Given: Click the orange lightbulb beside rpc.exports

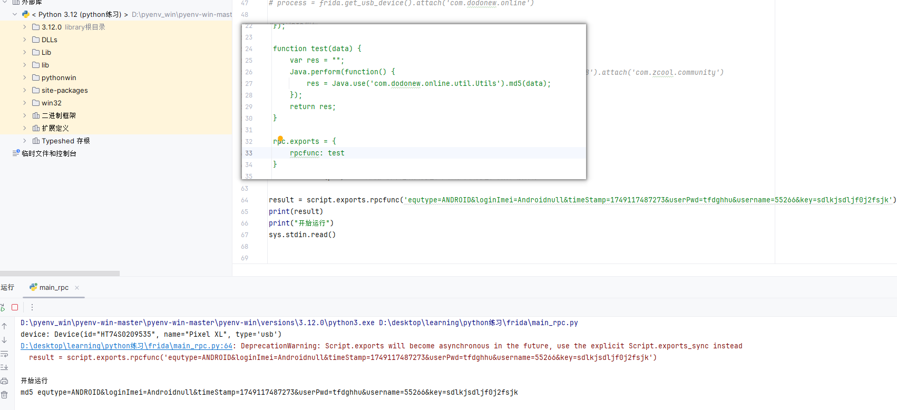Looking at the screenshot, I should pos(280,139).
